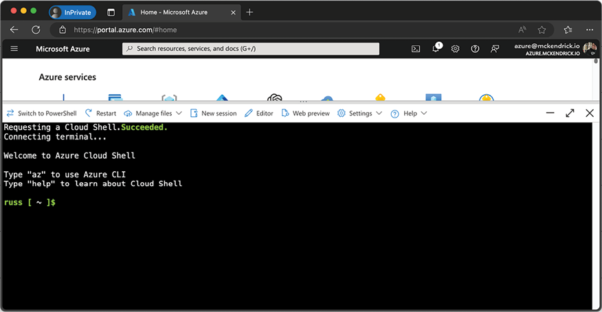Open a new browser tab

click(x=249, y=12)
